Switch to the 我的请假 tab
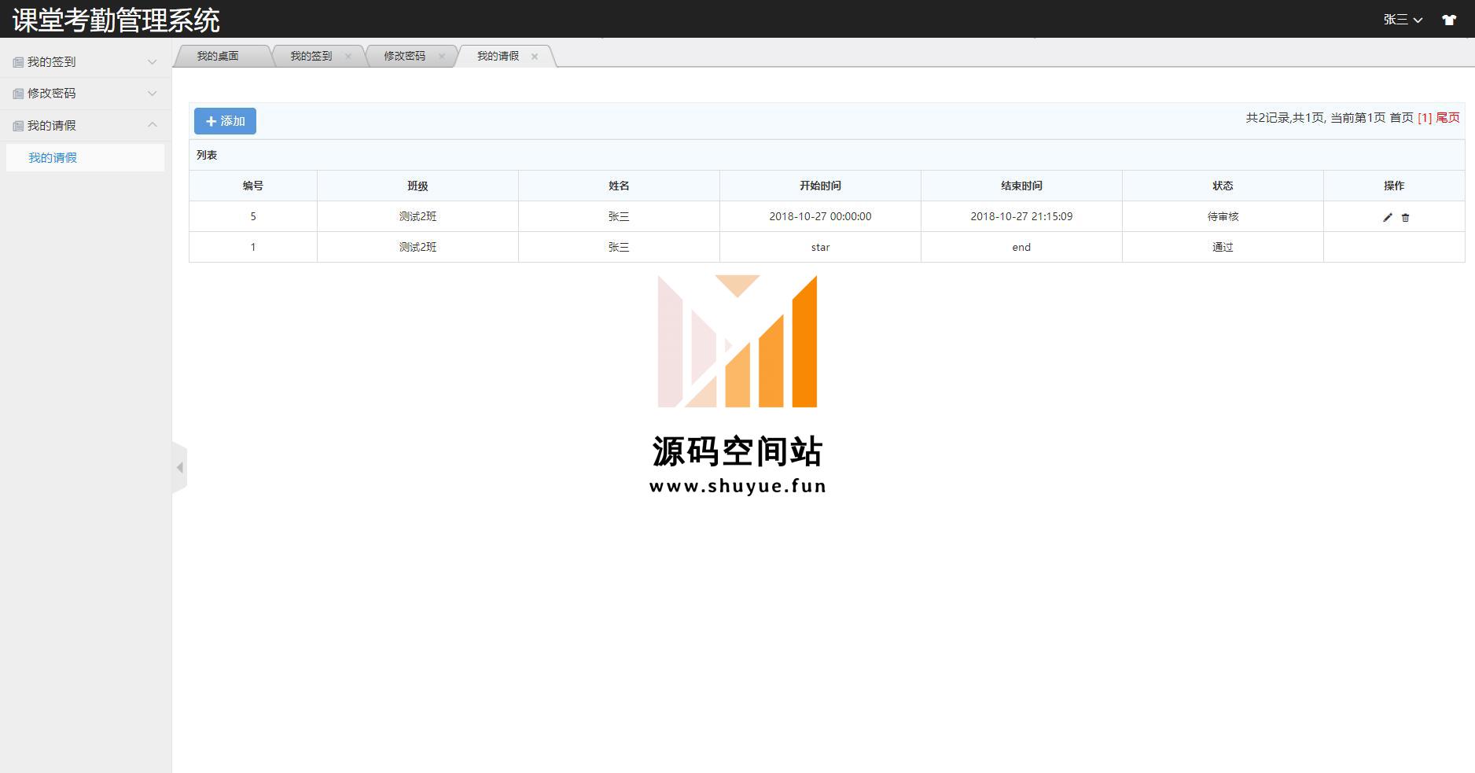Viewport: 1475px width, 773px height. (498, 56)
